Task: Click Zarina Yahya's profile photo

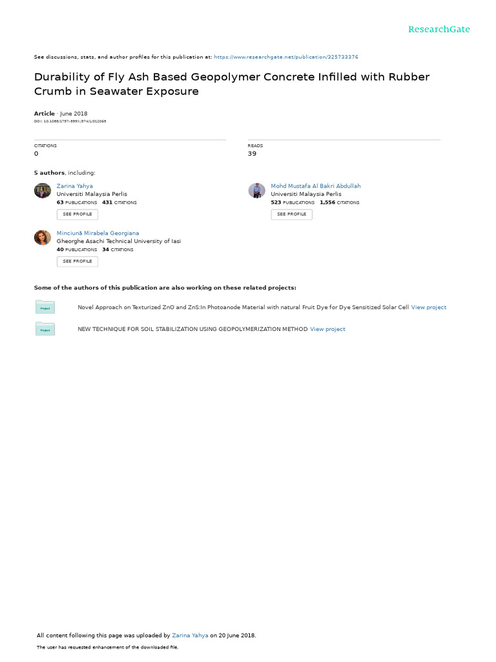Action: [43, 190]
